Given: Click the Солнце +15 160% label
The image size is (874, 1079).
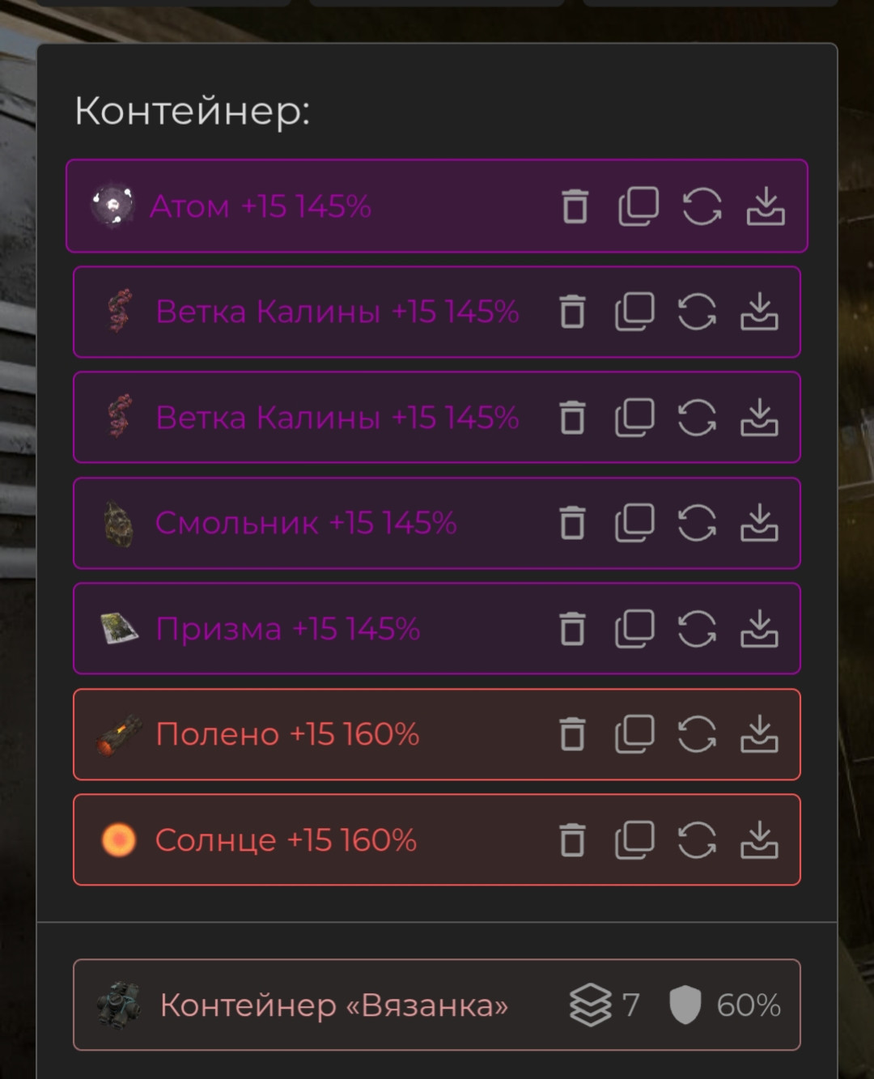Looking at the screenshot, I should click(x=287, y=840).
